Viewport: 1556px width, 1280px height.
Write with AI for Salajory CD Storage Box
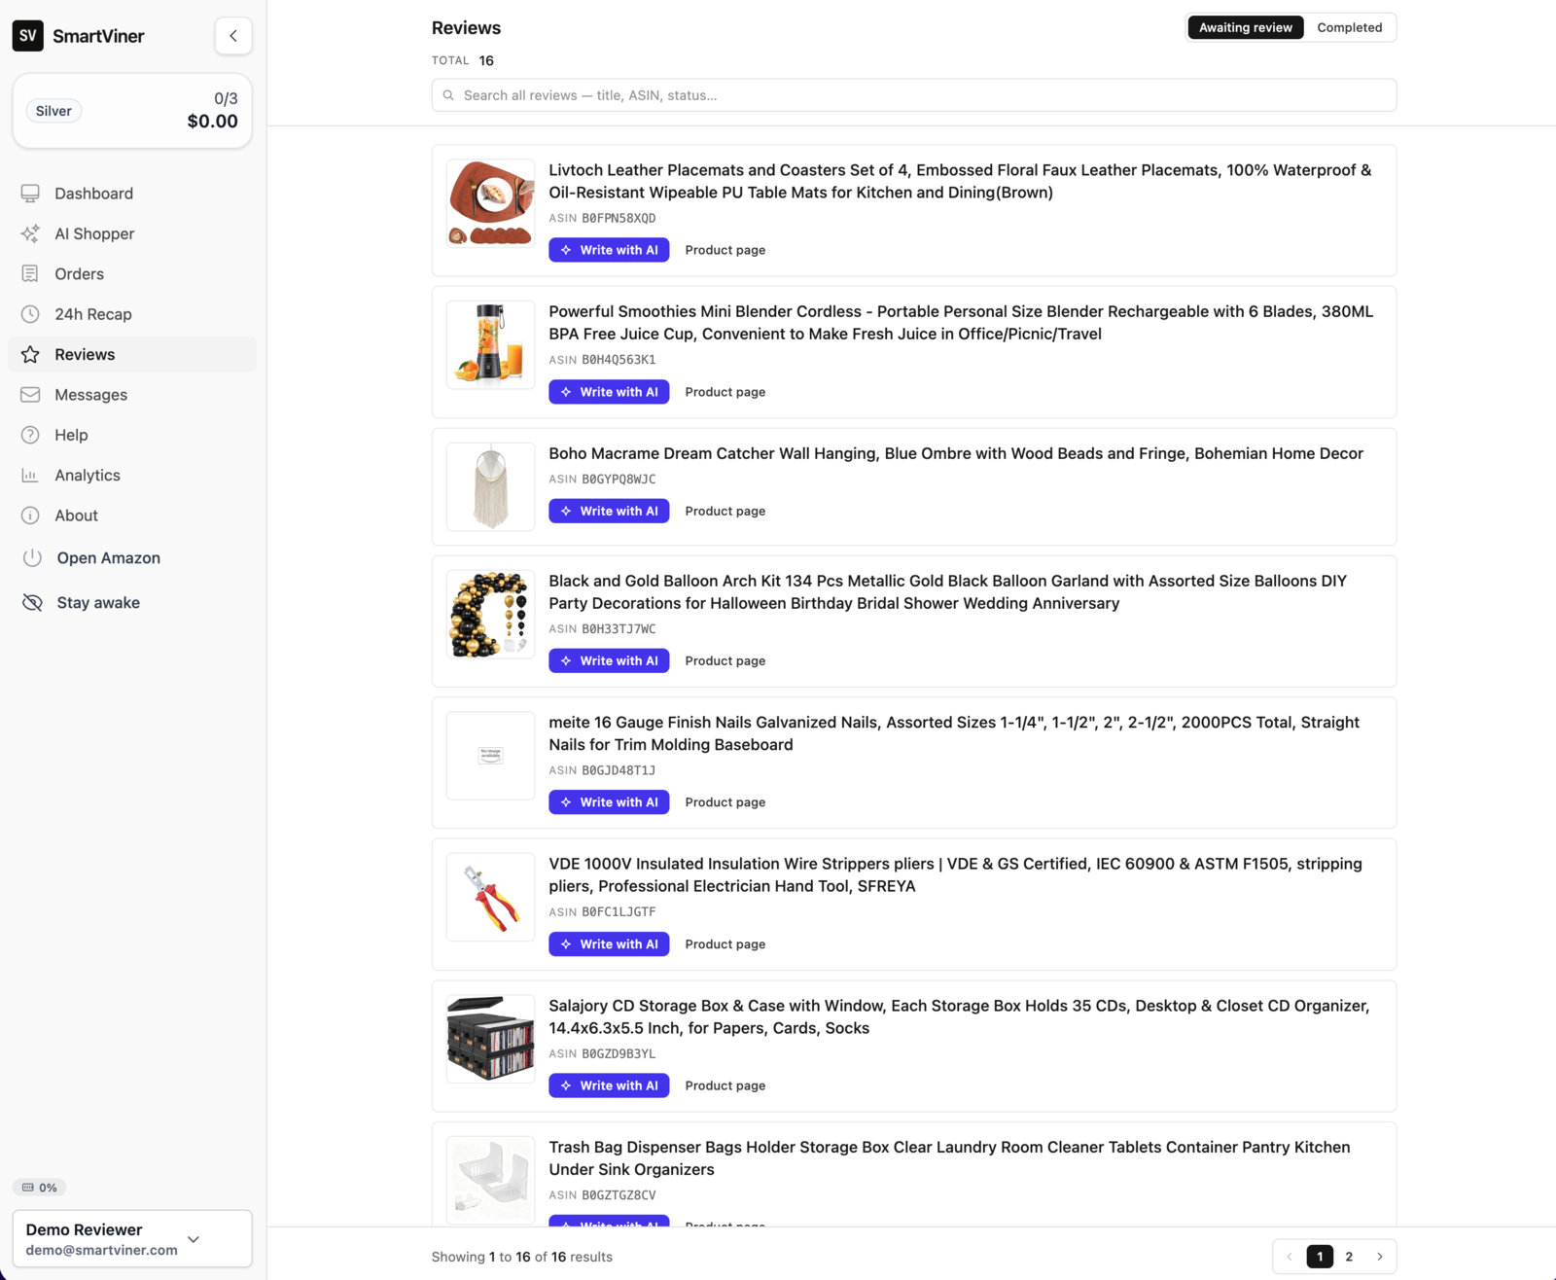pyautogui.click(x=609, y=1085)
